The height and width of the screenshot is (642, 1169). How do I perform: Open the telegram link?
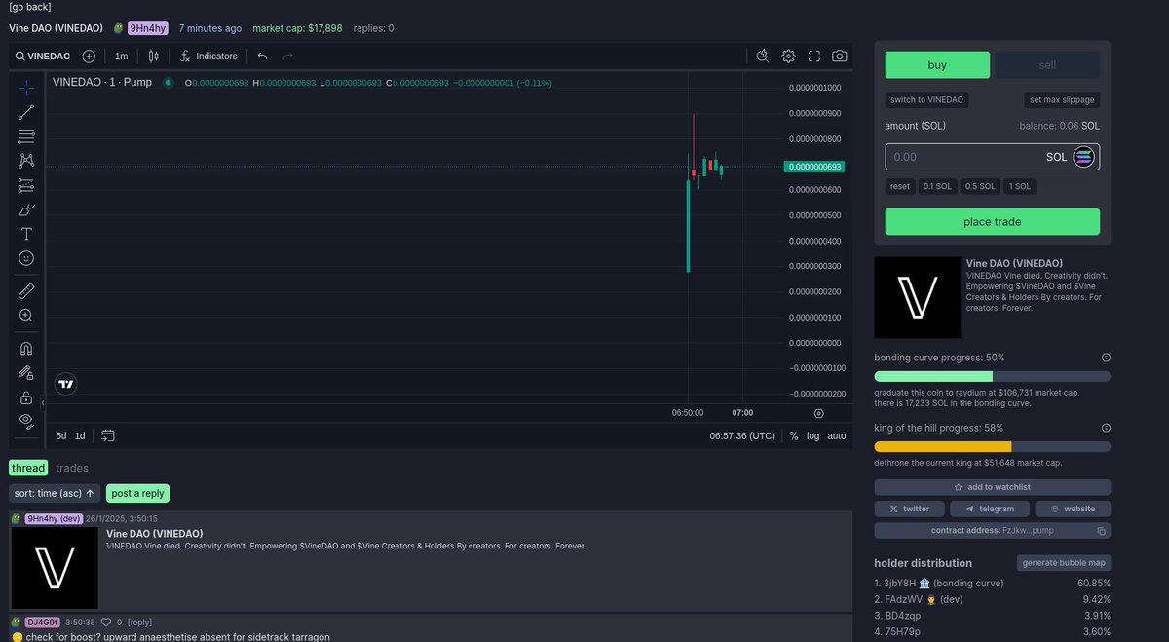click(x=989, y=509)
